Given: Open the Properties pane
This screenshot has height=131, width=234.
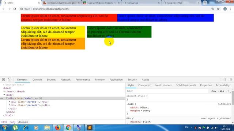Looking at the screenshot, I should [x=206, y=85].
